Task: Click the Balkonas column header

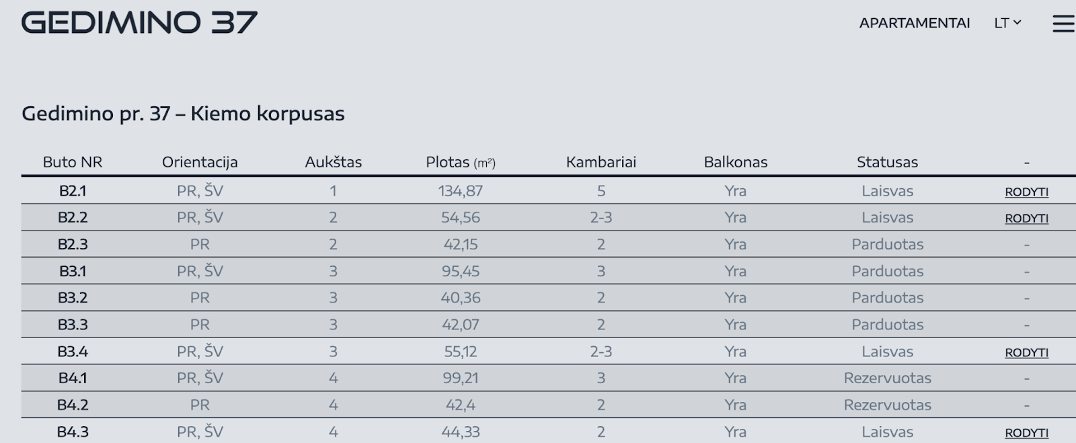Action: tap(736, 162)
